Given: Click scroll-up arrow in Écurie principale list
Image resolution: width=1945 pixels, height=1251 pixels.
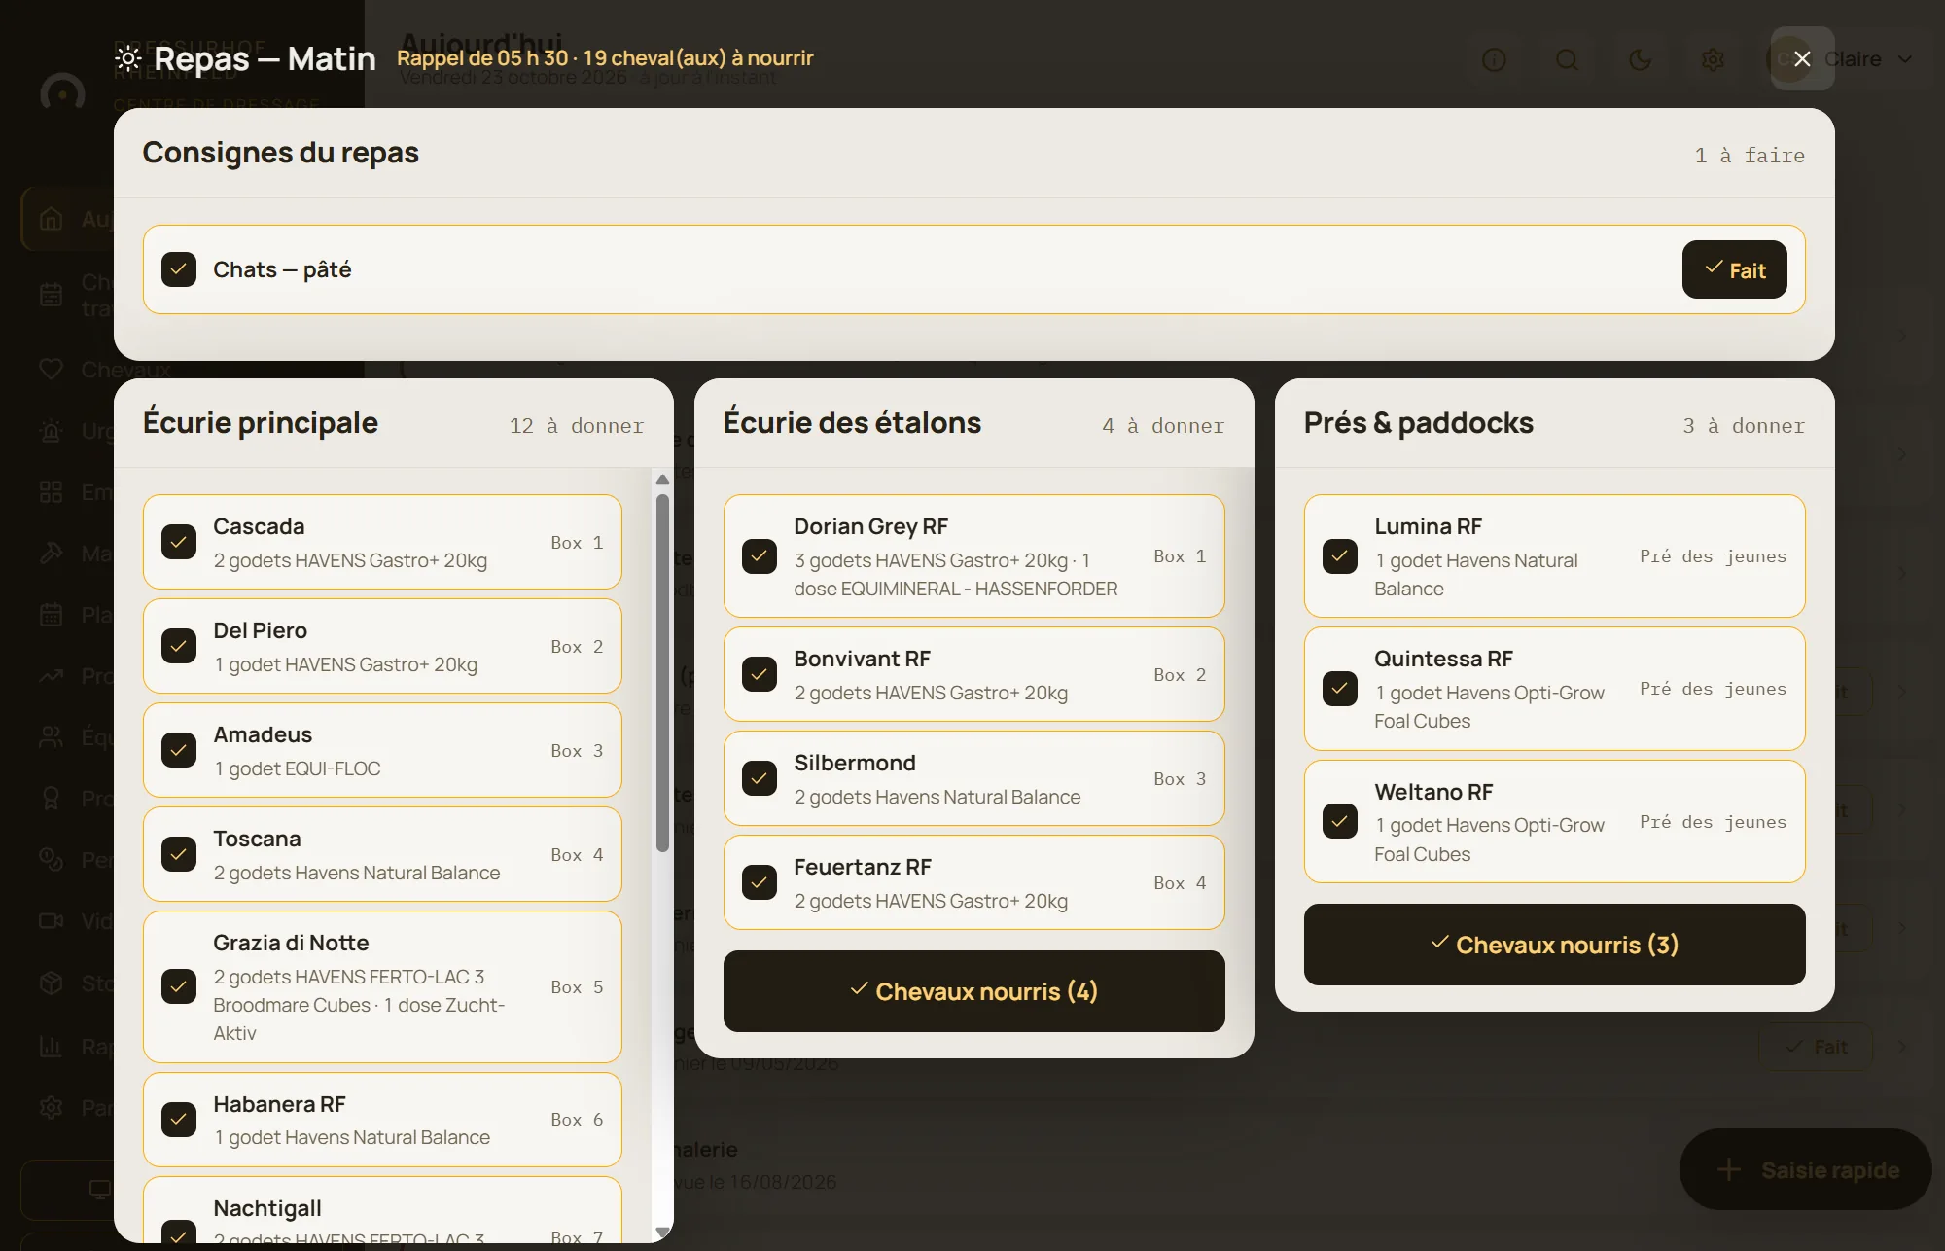Looking at the screenshot, I should [662, 480].
